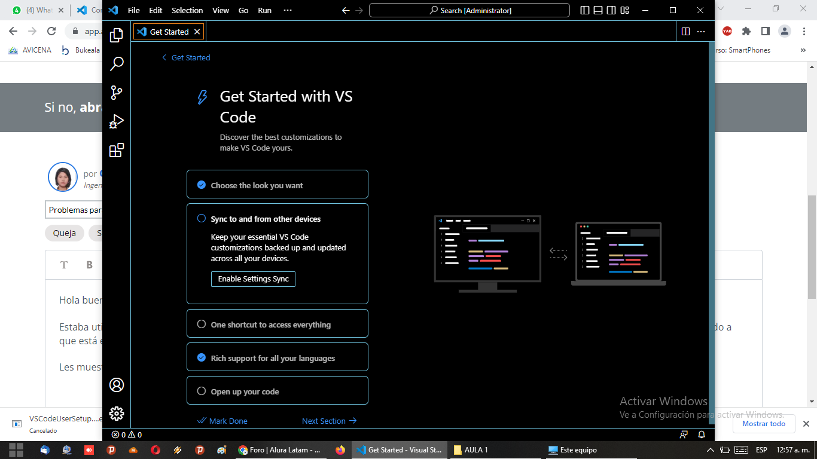This screenshot has height=459, width=817.
Task: Expand 'Choose the look you want' step
Action: 278,184
